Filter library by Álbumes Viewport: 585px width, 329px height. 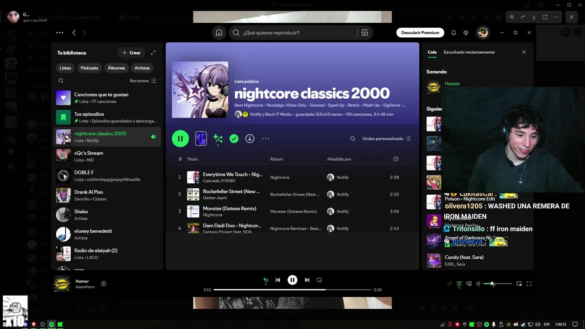pos(117,68)
